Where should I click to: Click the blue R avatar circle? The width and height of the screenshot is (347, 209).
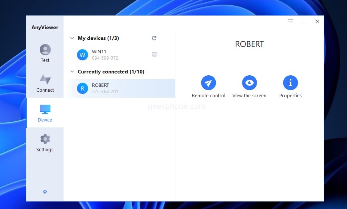coord(83,88)
